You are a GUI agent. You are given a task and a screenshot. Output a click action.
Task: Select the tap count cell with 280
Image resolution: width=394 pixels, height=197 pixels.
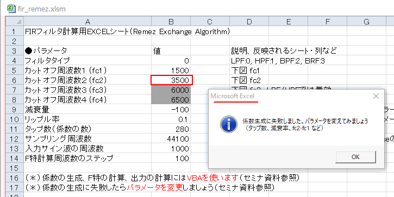pyautogui.click(x=171, y=129)
